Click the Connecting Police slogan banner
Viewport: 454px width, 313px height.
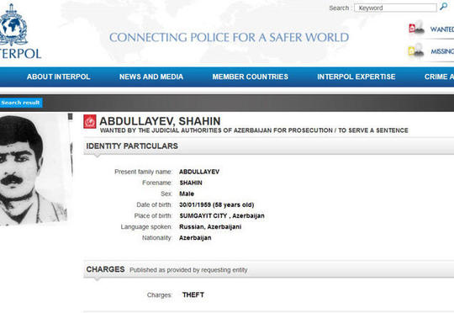point(229,37)
